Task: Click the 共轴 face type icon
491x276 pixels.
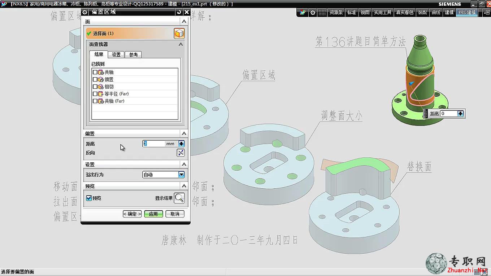Action: pyautogui.click(x=101, y=72)
